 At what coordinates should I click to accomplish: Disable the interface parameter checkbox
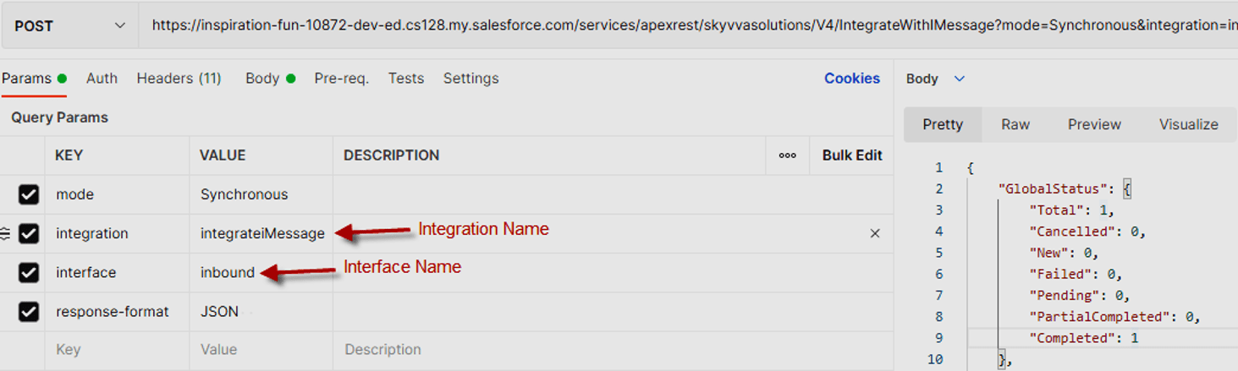pos(29,272)
